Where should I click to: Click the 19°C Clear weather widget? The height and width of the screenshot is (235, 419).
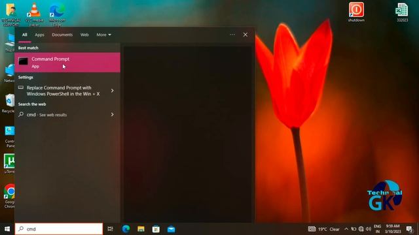329,229
